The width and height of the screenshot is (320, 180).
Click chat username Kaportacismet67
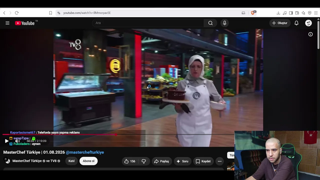[x=22, y=132]
